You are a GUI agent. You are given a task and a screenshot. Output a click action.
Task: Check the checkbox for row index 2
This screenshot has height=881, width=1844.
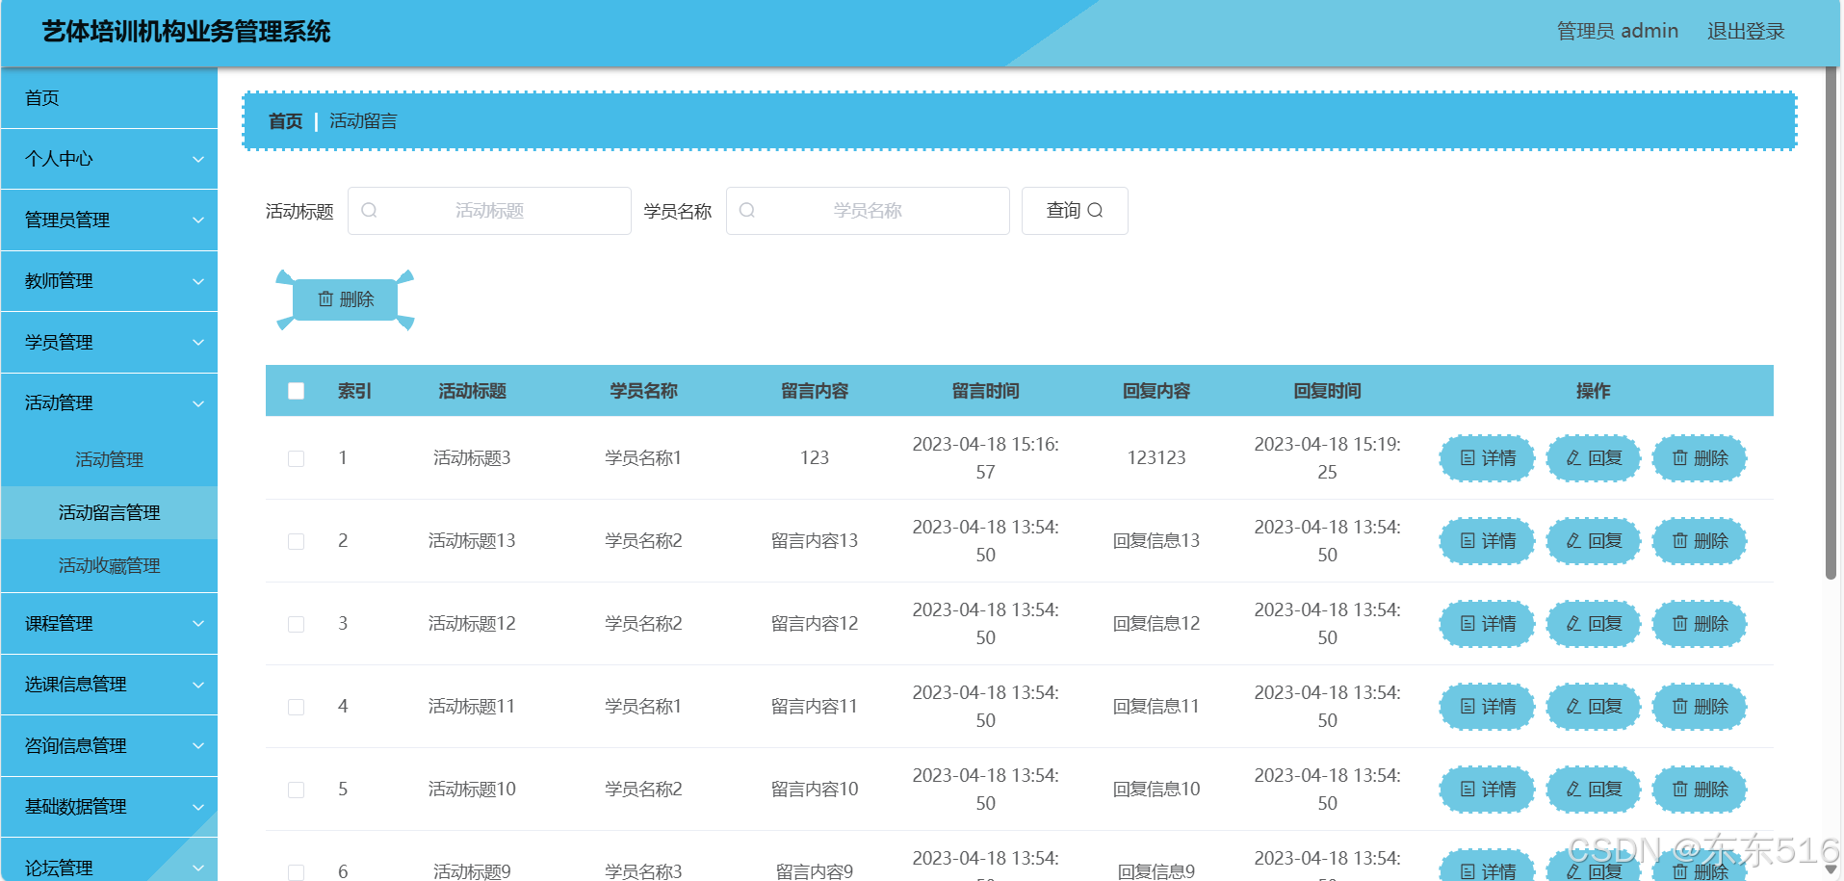point(296,541)
